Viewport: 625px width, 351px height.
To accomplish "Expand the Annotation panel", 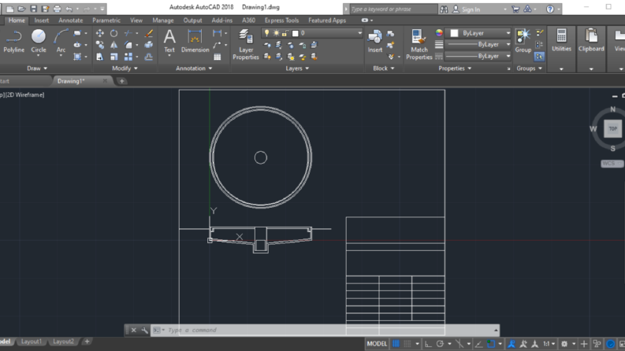I will (x=194, y=68).
